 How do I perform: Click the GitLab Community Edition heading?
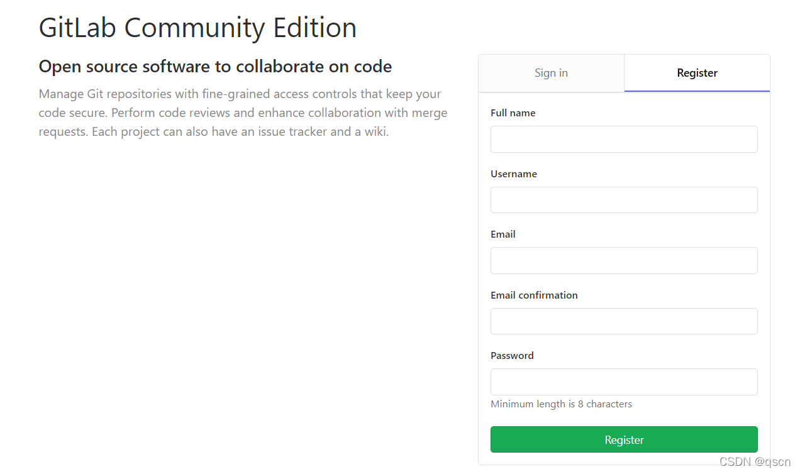pyautogui.click(x=197, y=28)
